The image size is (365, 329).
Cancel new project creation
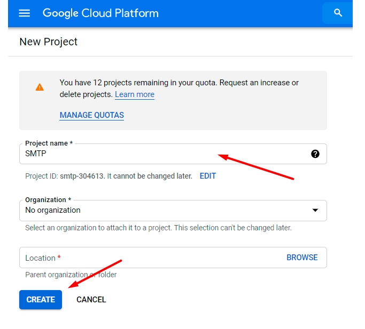pyautogui.click(x=91, y=300)
